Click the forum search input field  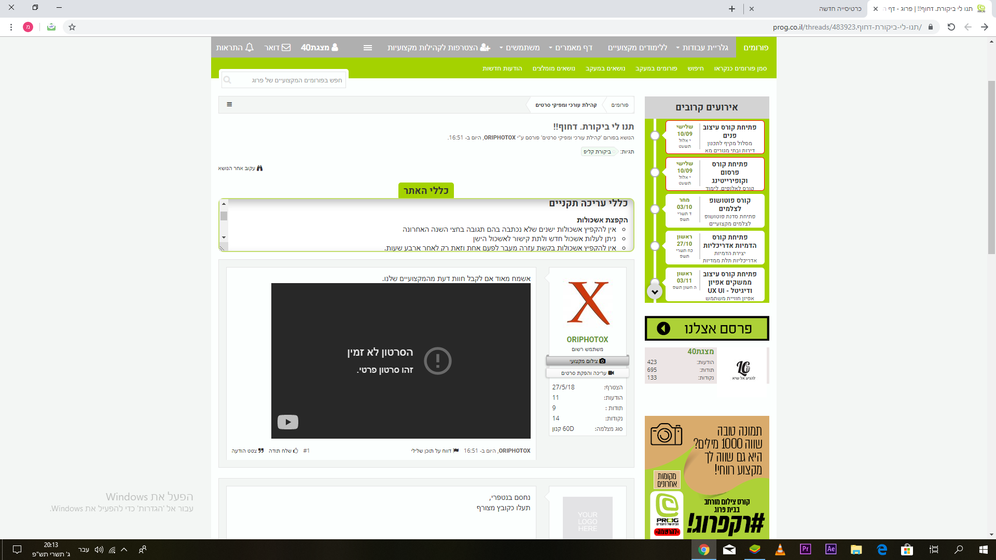pos(290,80)
